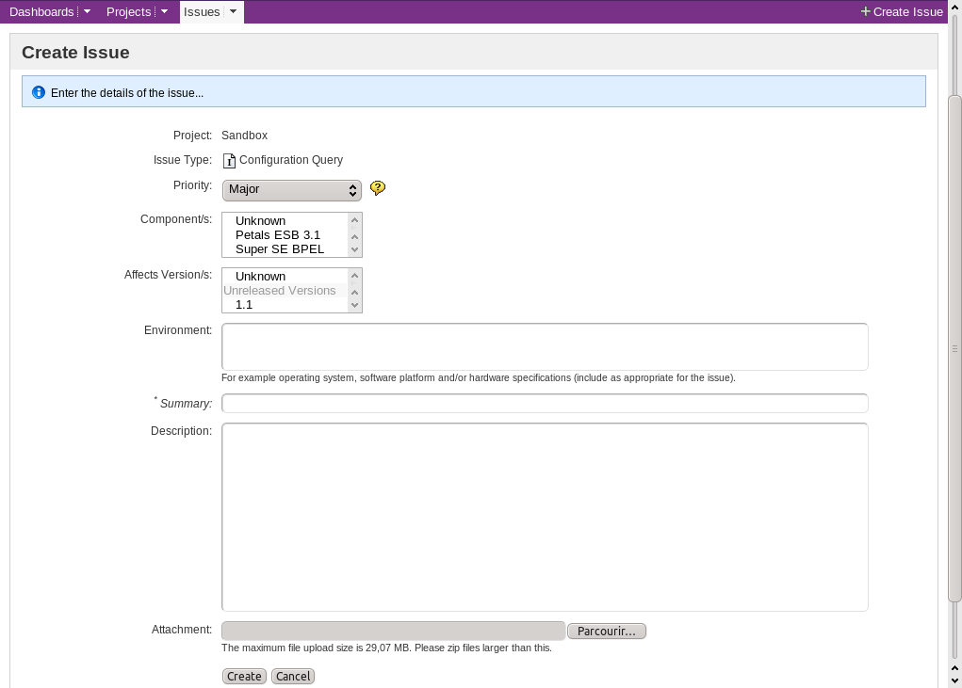Open the Priority dropdown showing Major
This screenshot has width=962, height=688.
coord(292,190)
